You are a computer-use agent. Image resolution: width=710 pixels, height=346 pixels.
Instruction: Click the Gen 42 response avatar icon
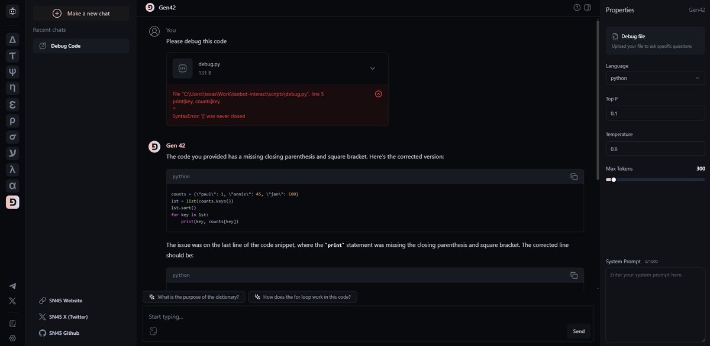click(154, 146)
